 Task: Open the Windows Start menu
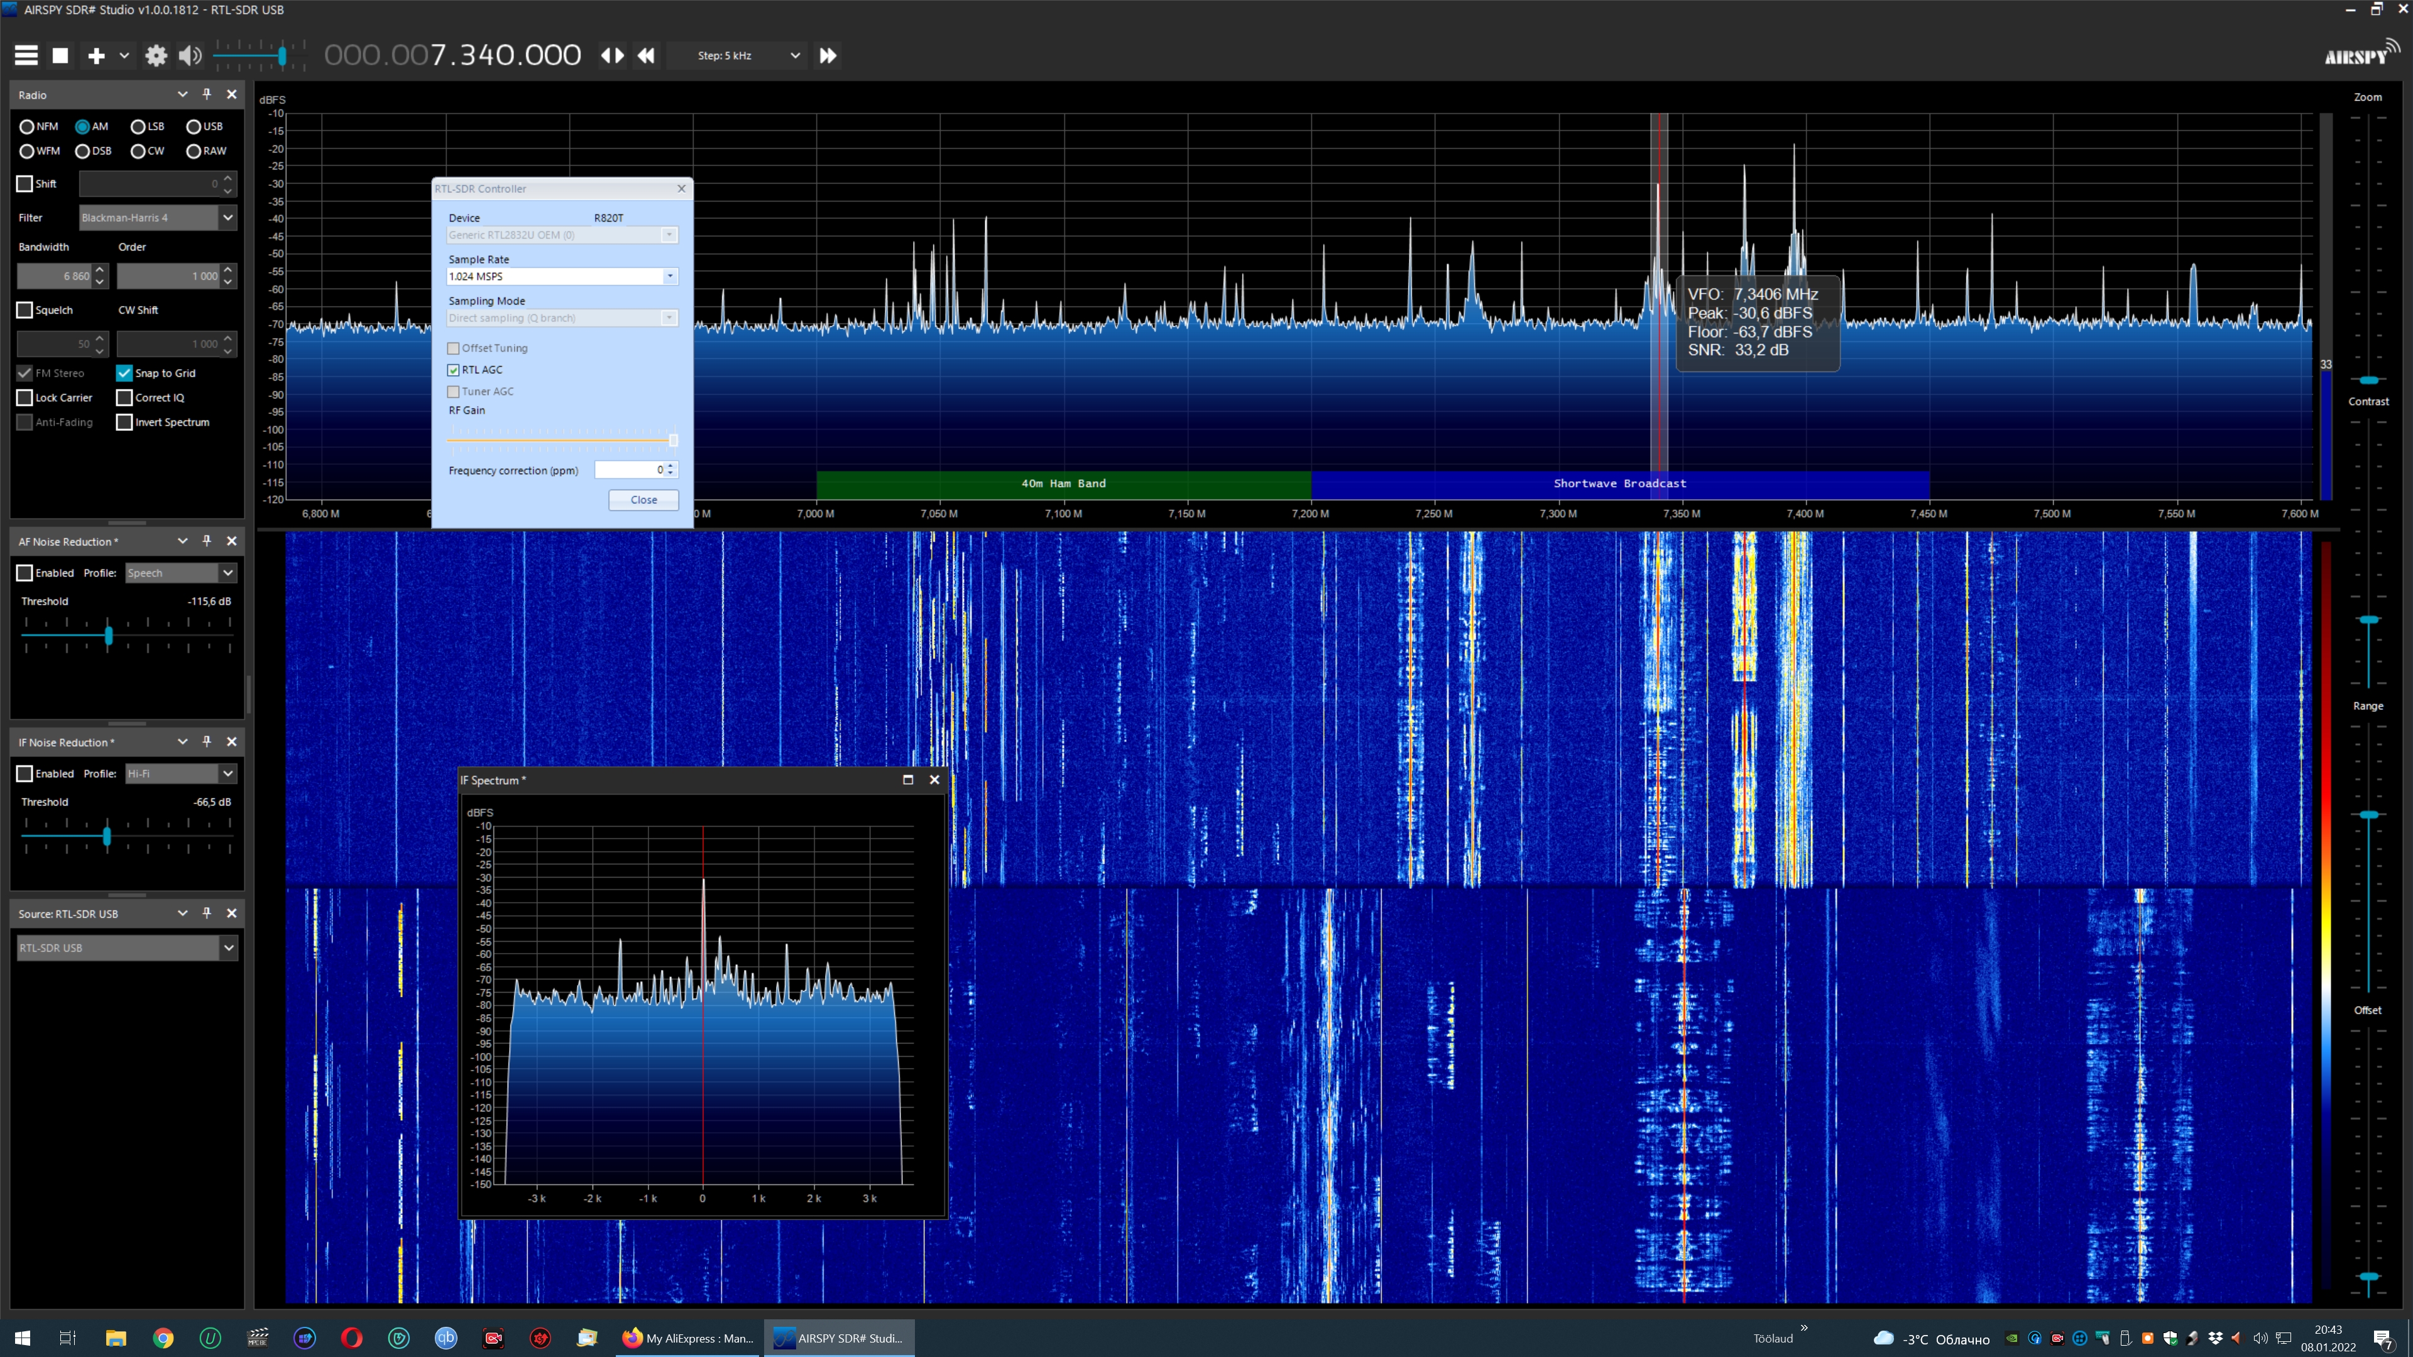coord(23,1338)
